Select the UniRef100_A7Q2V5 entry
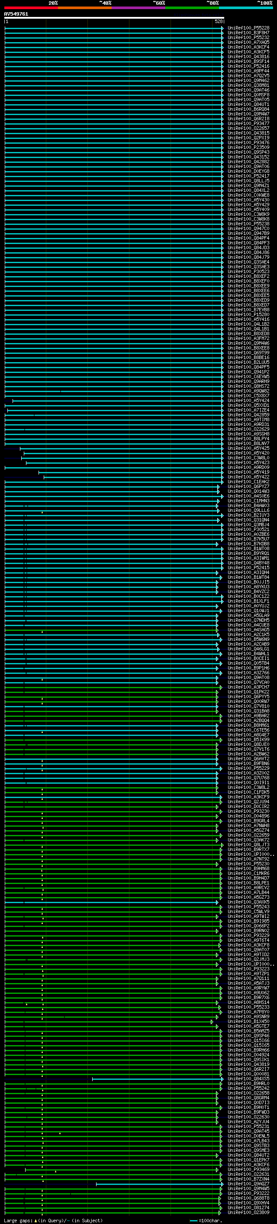 pos(248,76)
